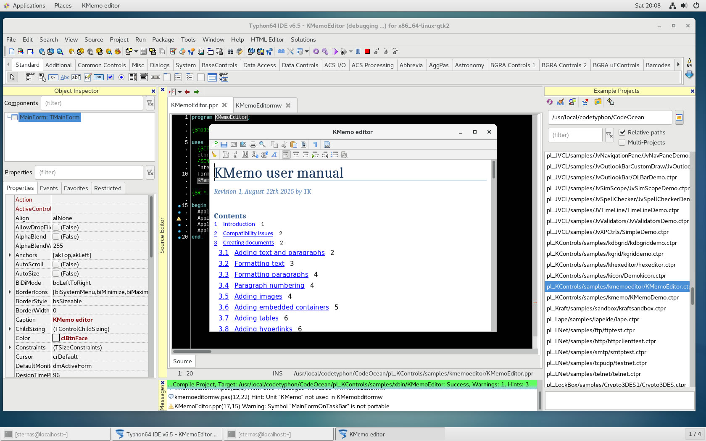
Task: Select the TButton component on Standard palette
Action: pos(53,77)
